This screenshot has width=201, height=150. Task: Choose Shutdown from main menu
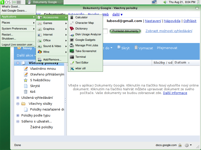coord(18,38)
